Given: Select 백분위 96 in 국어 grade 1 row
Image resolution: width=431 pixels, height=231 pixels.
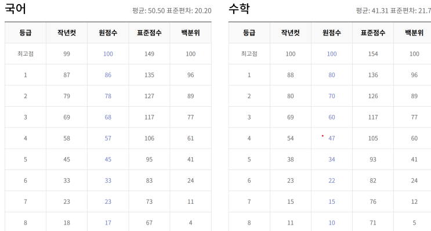Looking at the screenshot, I should (190, 75).
